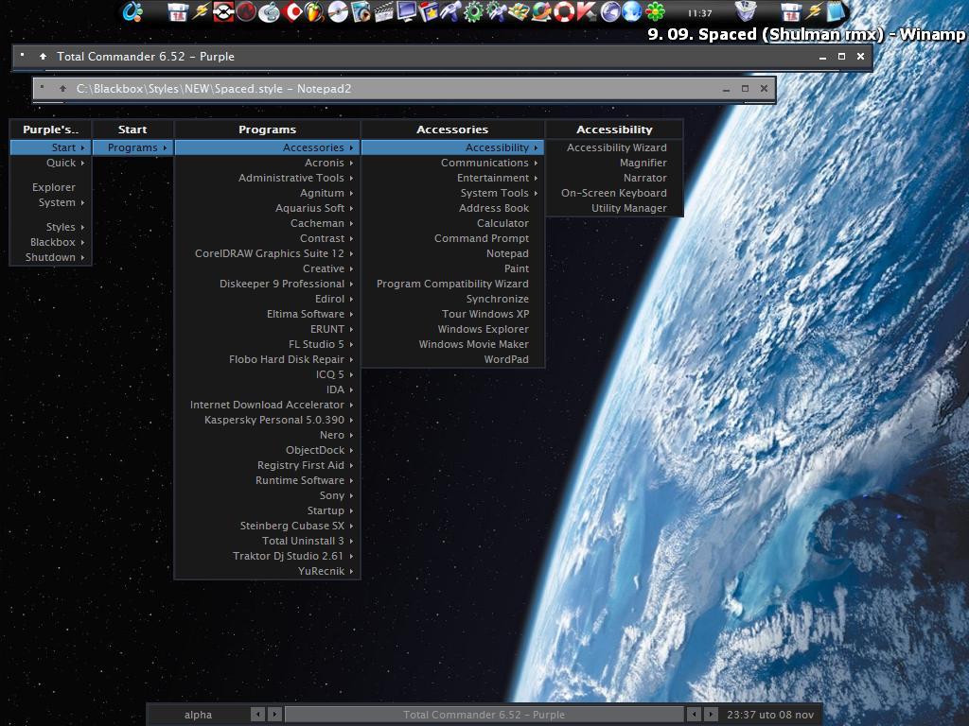Expand the Blackbox submenu
The image size is (969, 726).
point(51,242)
